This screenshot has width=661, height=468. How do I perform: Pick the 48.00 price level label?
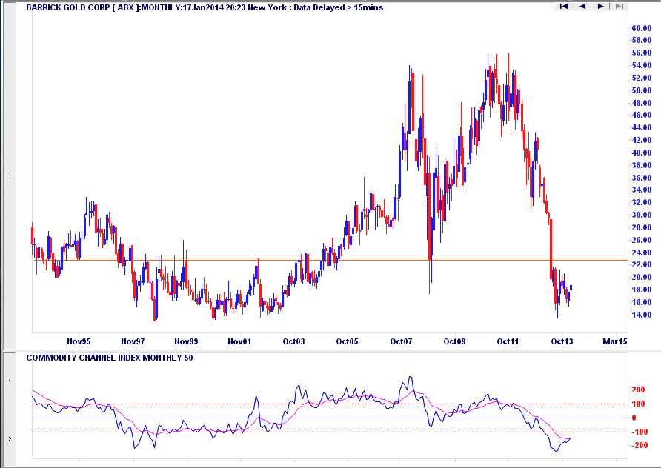642,103
